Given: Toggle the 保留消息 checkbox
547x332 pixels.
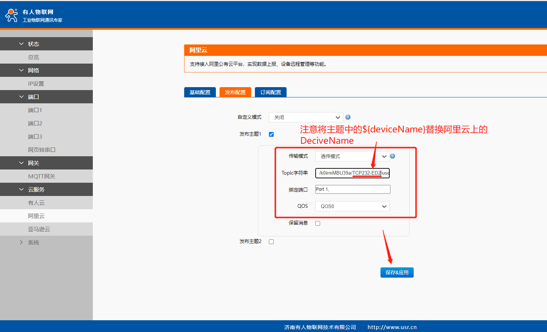Looking at the screenshot, I should point(318,223).
